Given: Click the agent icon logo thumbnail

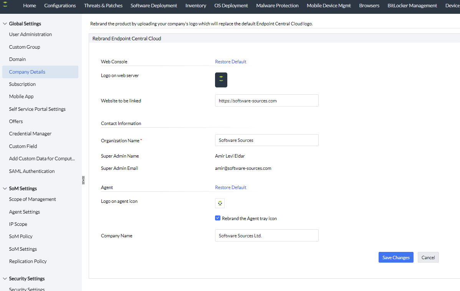Looking at the screenshot, I should [220, 203].
